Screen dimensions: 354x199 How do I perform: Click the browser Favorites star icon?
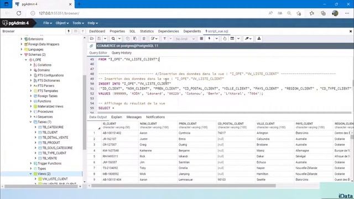pos(312,13)
